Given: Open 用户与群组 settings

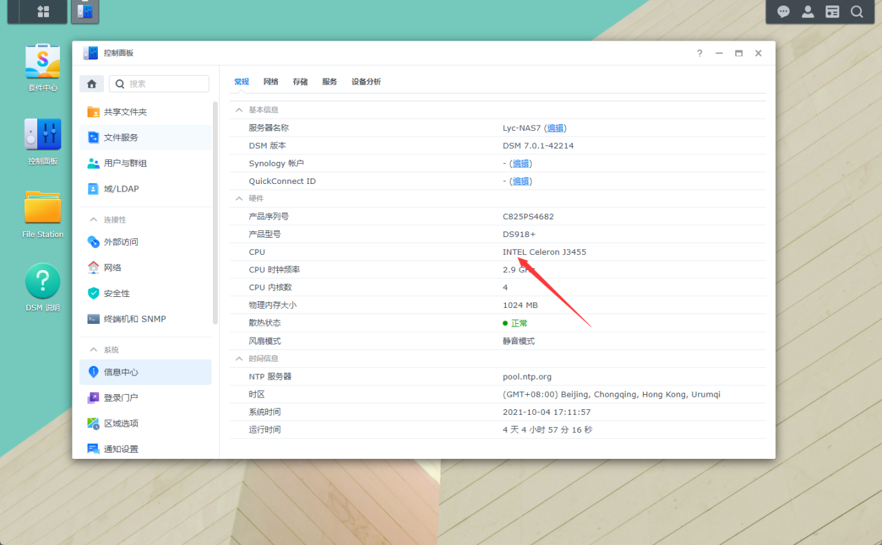Looking at the screenshot, I should click(126, 163).
